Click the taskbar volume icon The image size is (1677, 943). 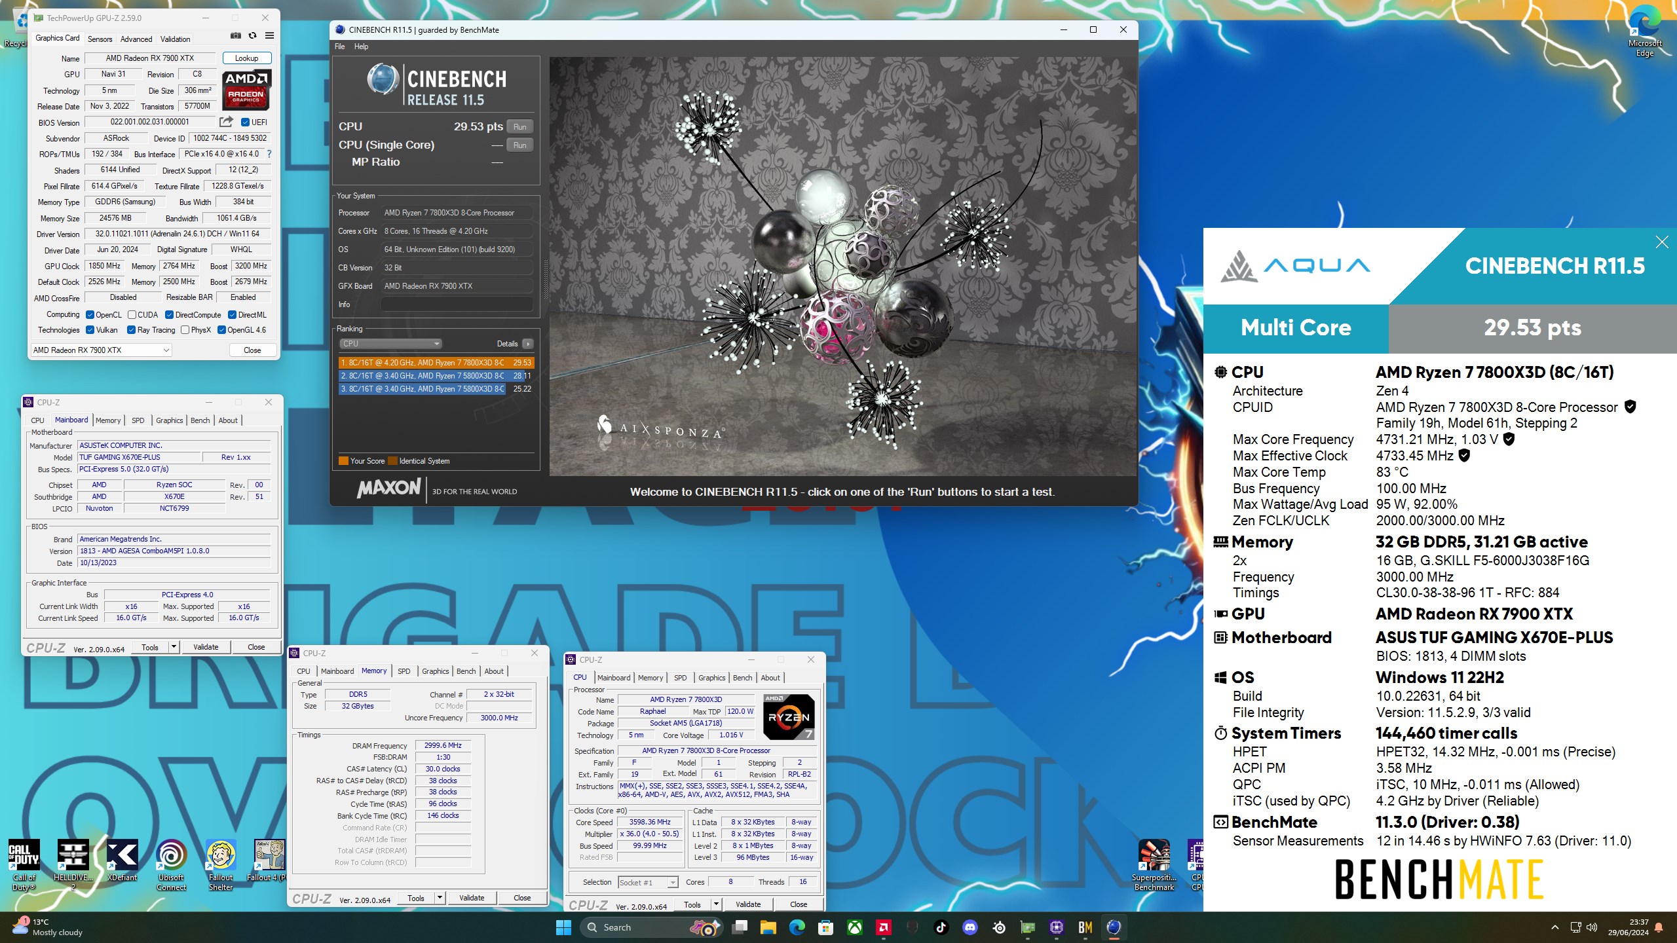(x=1592, y=927)
